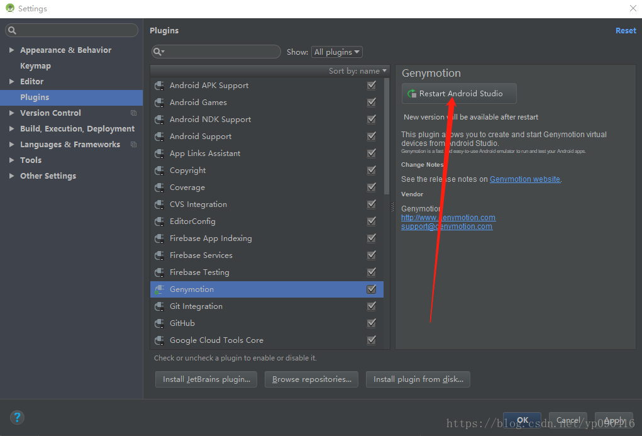Close the Settings dialog window
642x436 pixels.
pos(633,8)
